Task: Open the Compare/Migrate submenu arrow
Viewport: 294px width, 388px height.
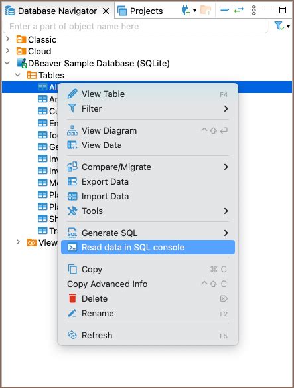Action: click(226, 167)
